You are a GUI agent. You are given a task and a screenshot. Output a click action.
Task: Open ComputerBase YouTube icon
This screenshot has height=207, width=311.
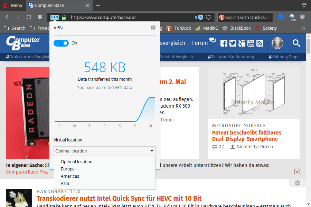[x=251, y=43]
